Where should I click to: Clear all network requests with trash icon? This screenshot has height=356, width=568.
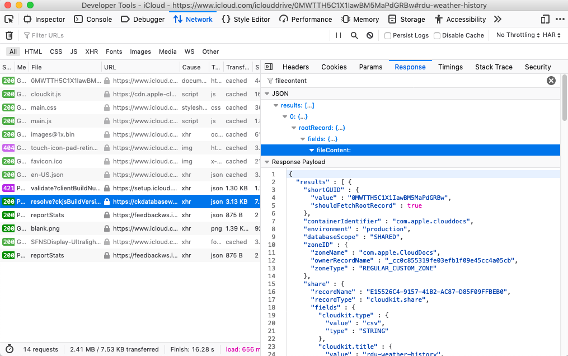coord(8,35)
